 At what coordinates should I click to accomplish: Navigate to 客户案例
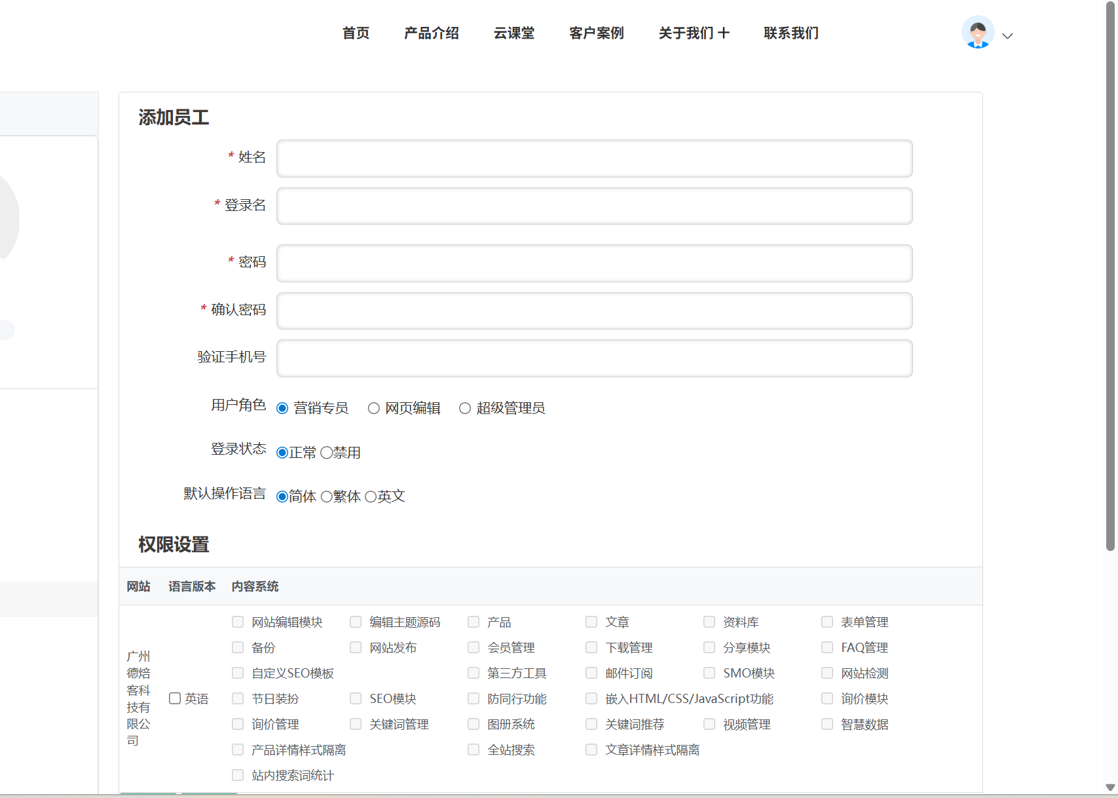[x=596, y=33]
